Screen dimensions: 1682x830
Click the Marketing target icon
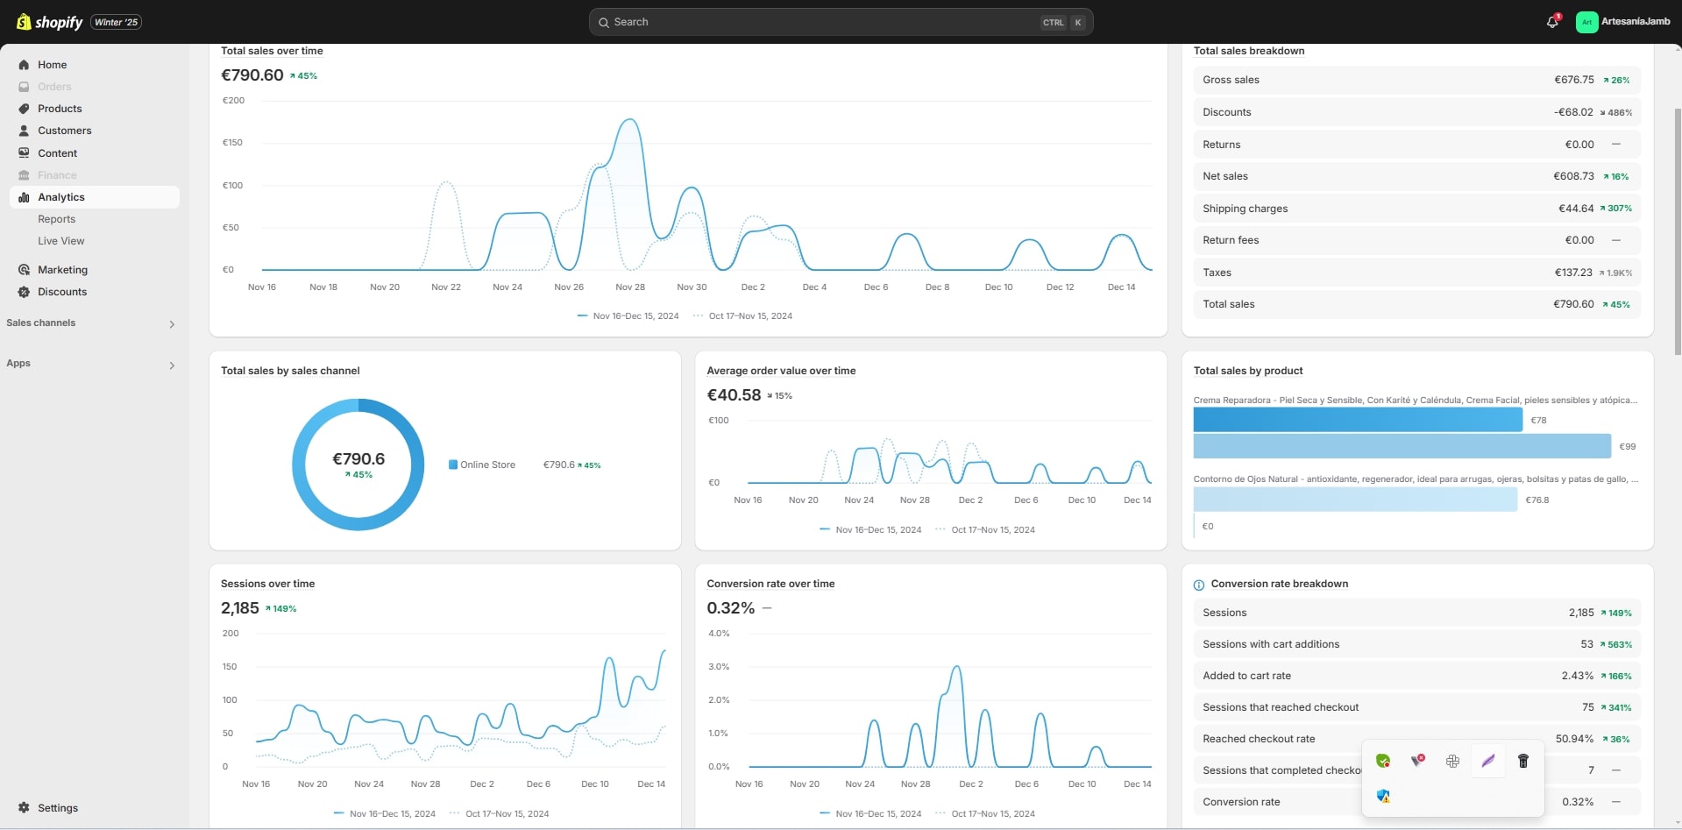[x=24, y=270]
